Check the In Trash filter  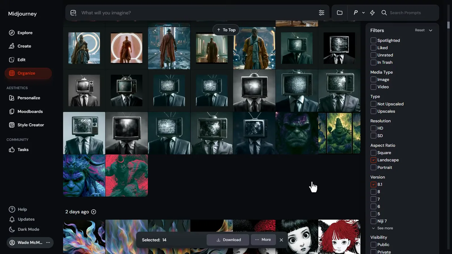coord(373,62)
